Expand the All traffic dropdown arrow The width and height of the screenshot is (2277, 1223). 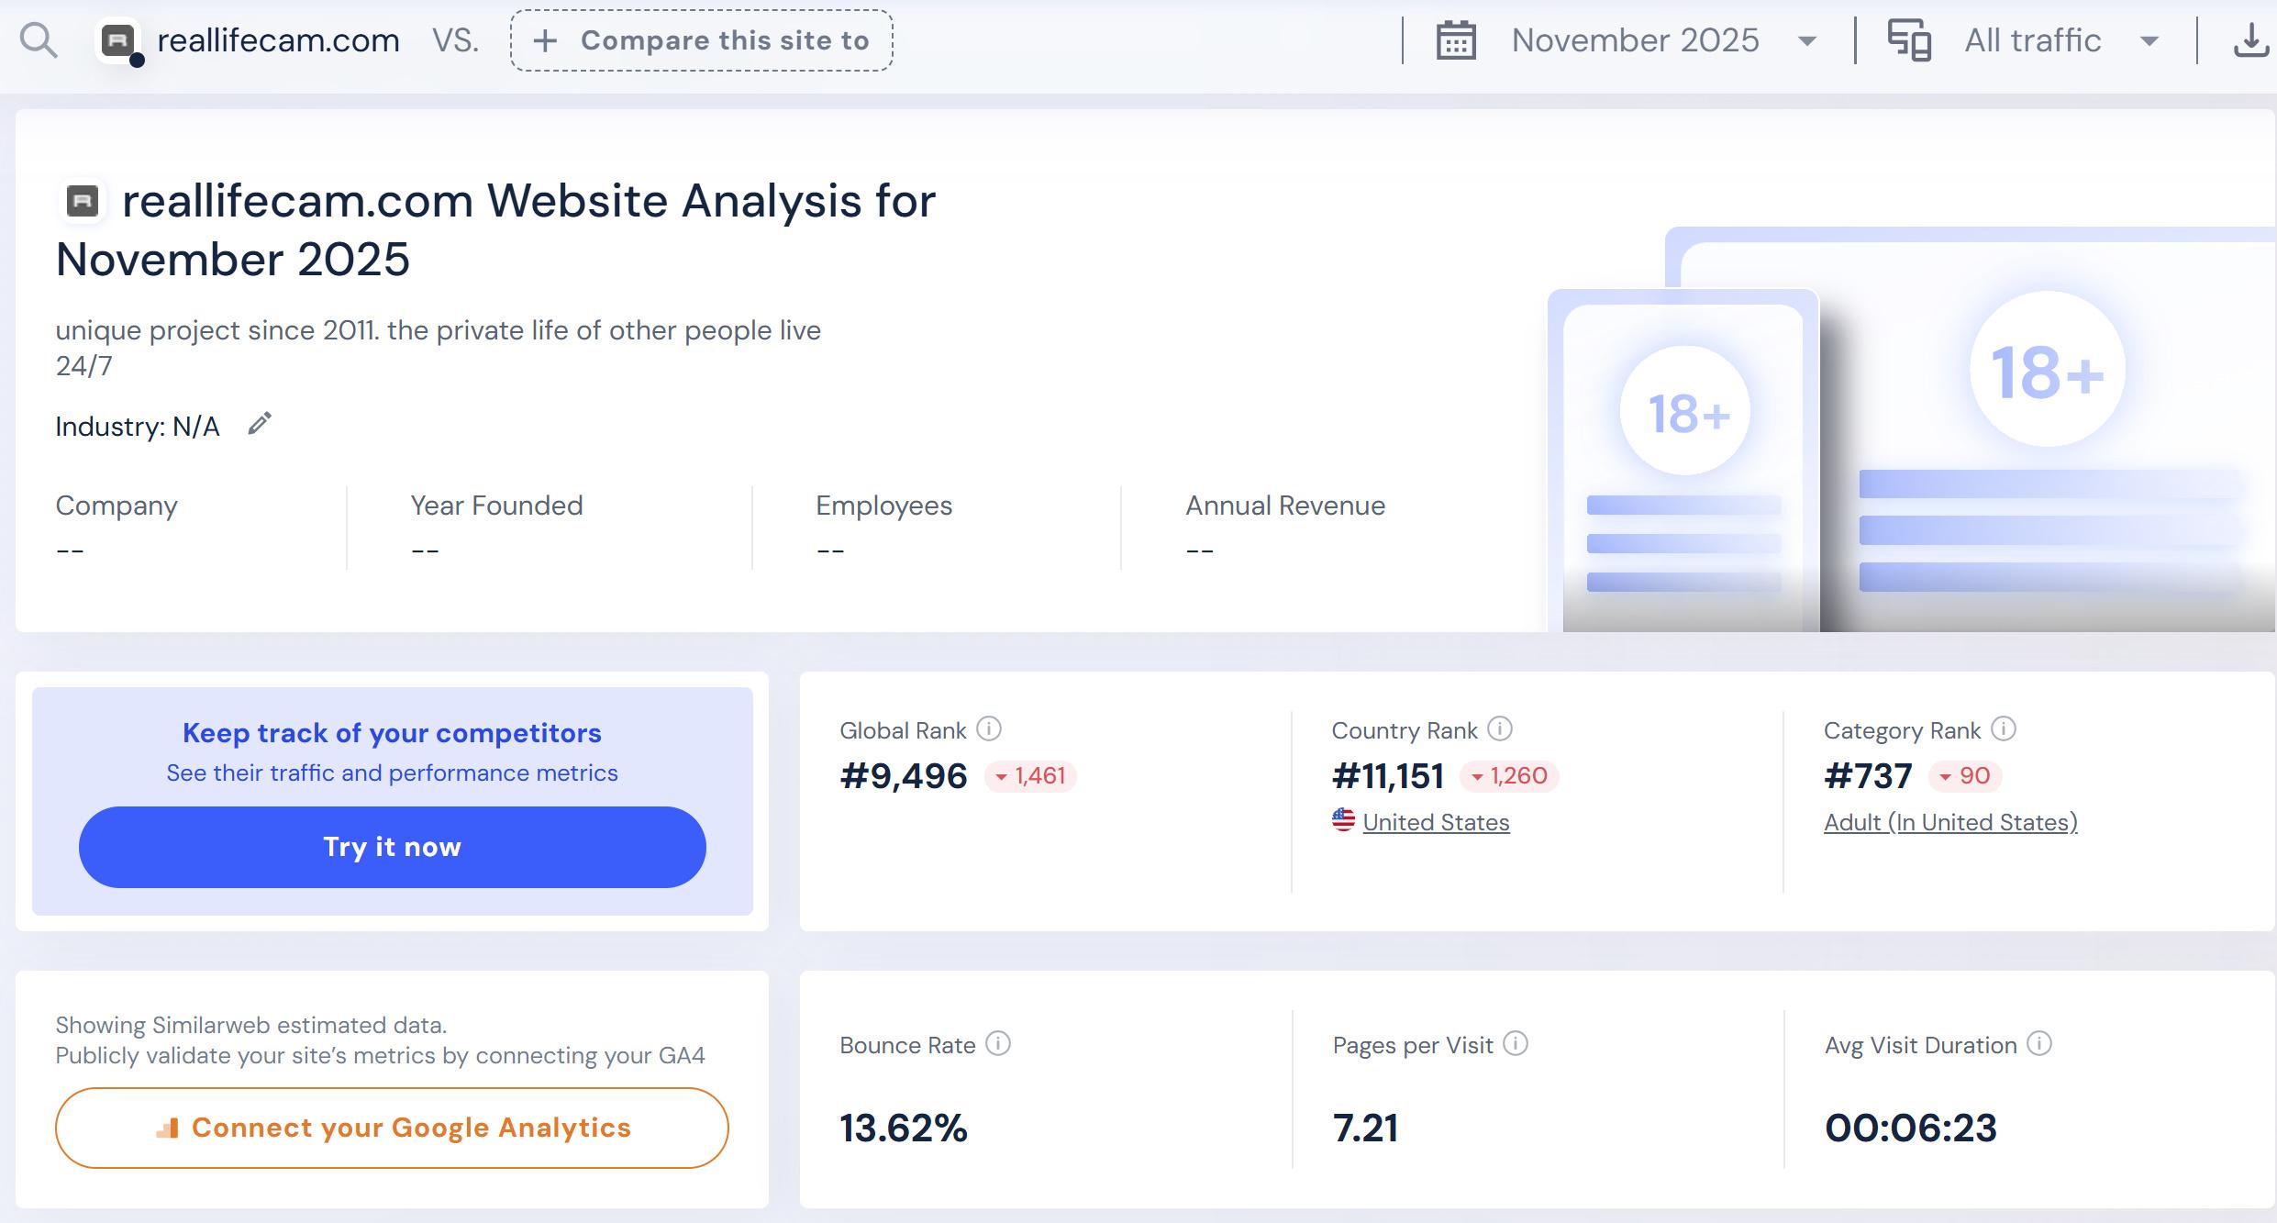(2149, 41)
